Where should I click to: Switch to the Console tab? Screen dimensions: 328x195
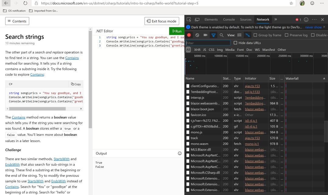229,19
